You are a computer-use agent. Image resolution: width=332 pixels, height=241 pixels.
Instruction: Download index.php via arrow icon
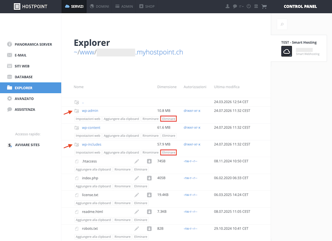(x=149, y=178)
